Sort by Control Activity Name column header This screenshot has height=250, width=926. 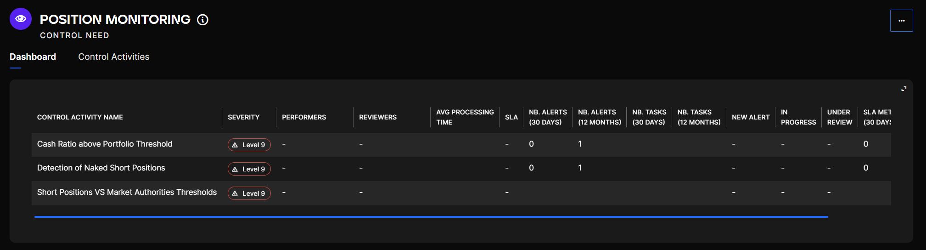coord(80,117)
